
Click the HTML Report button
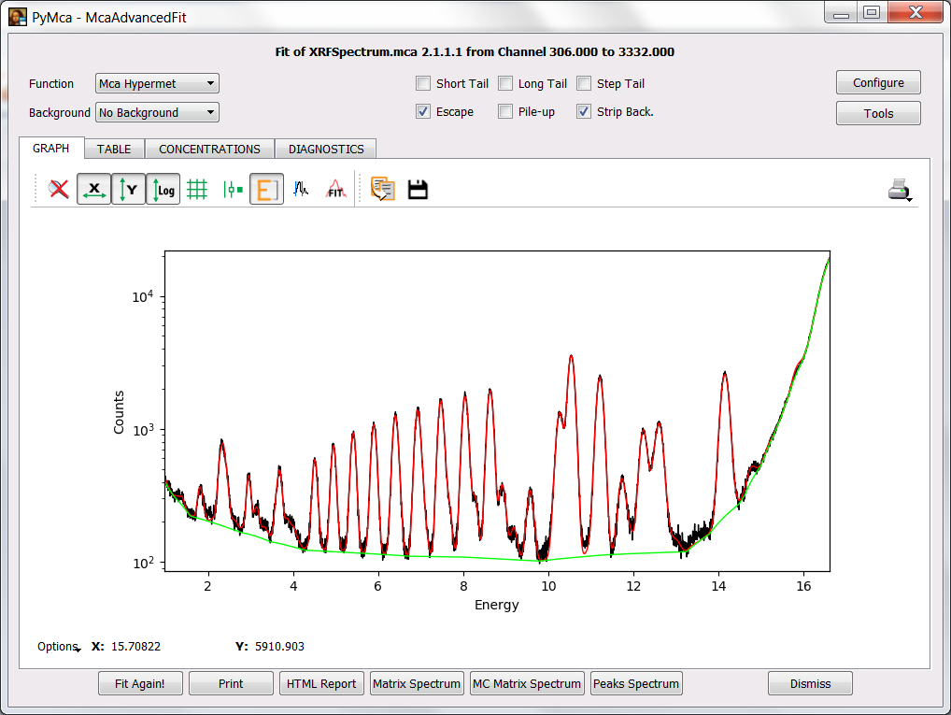tap(321, 683)
